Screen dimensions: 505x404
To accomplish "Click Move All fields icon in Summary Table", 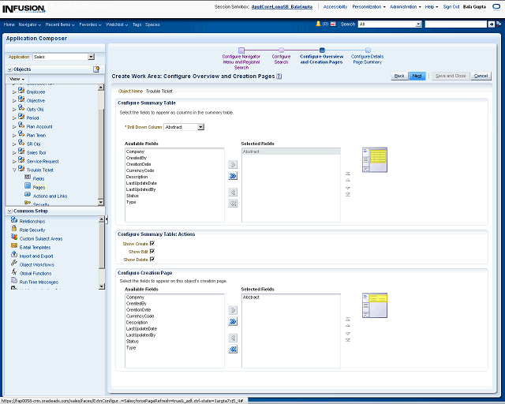I will (233, 177).
